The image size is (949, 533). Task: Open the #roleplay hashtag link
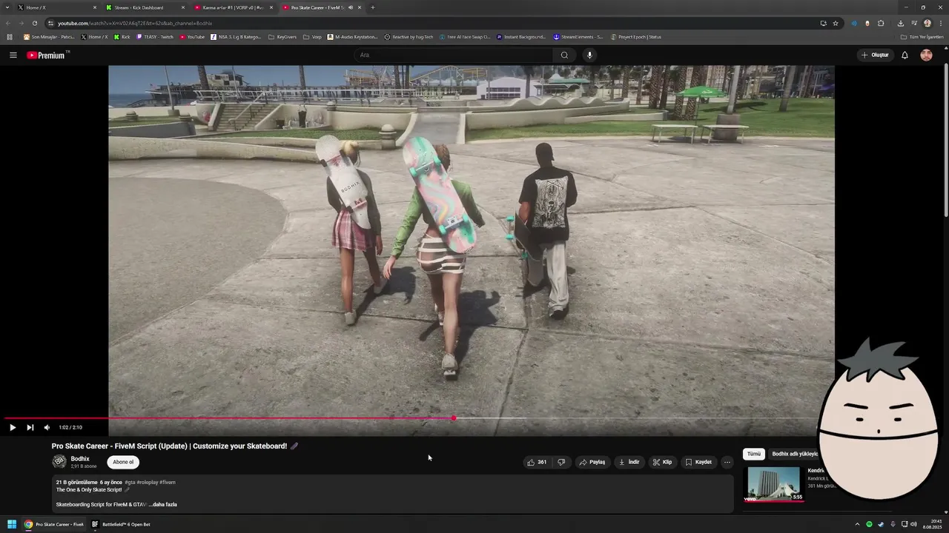pos(147,483)
